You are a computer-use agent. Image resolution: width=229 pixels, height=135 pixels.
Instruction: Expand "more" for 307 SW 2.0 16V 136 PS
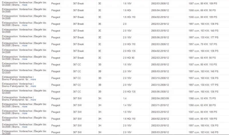(25, 127)
